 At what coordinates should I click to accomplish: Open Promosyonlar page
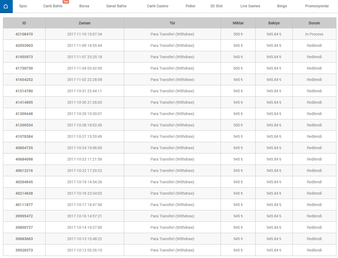click(317, 6)
